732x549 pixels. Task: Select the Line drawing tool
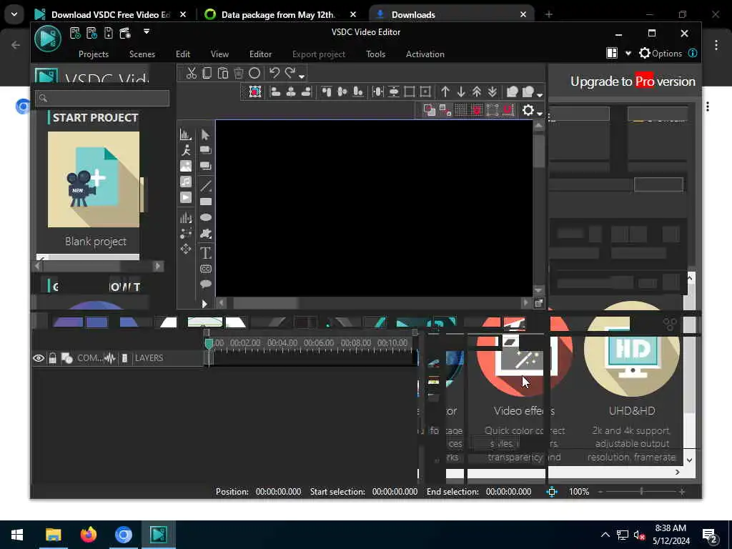(205, 186)
